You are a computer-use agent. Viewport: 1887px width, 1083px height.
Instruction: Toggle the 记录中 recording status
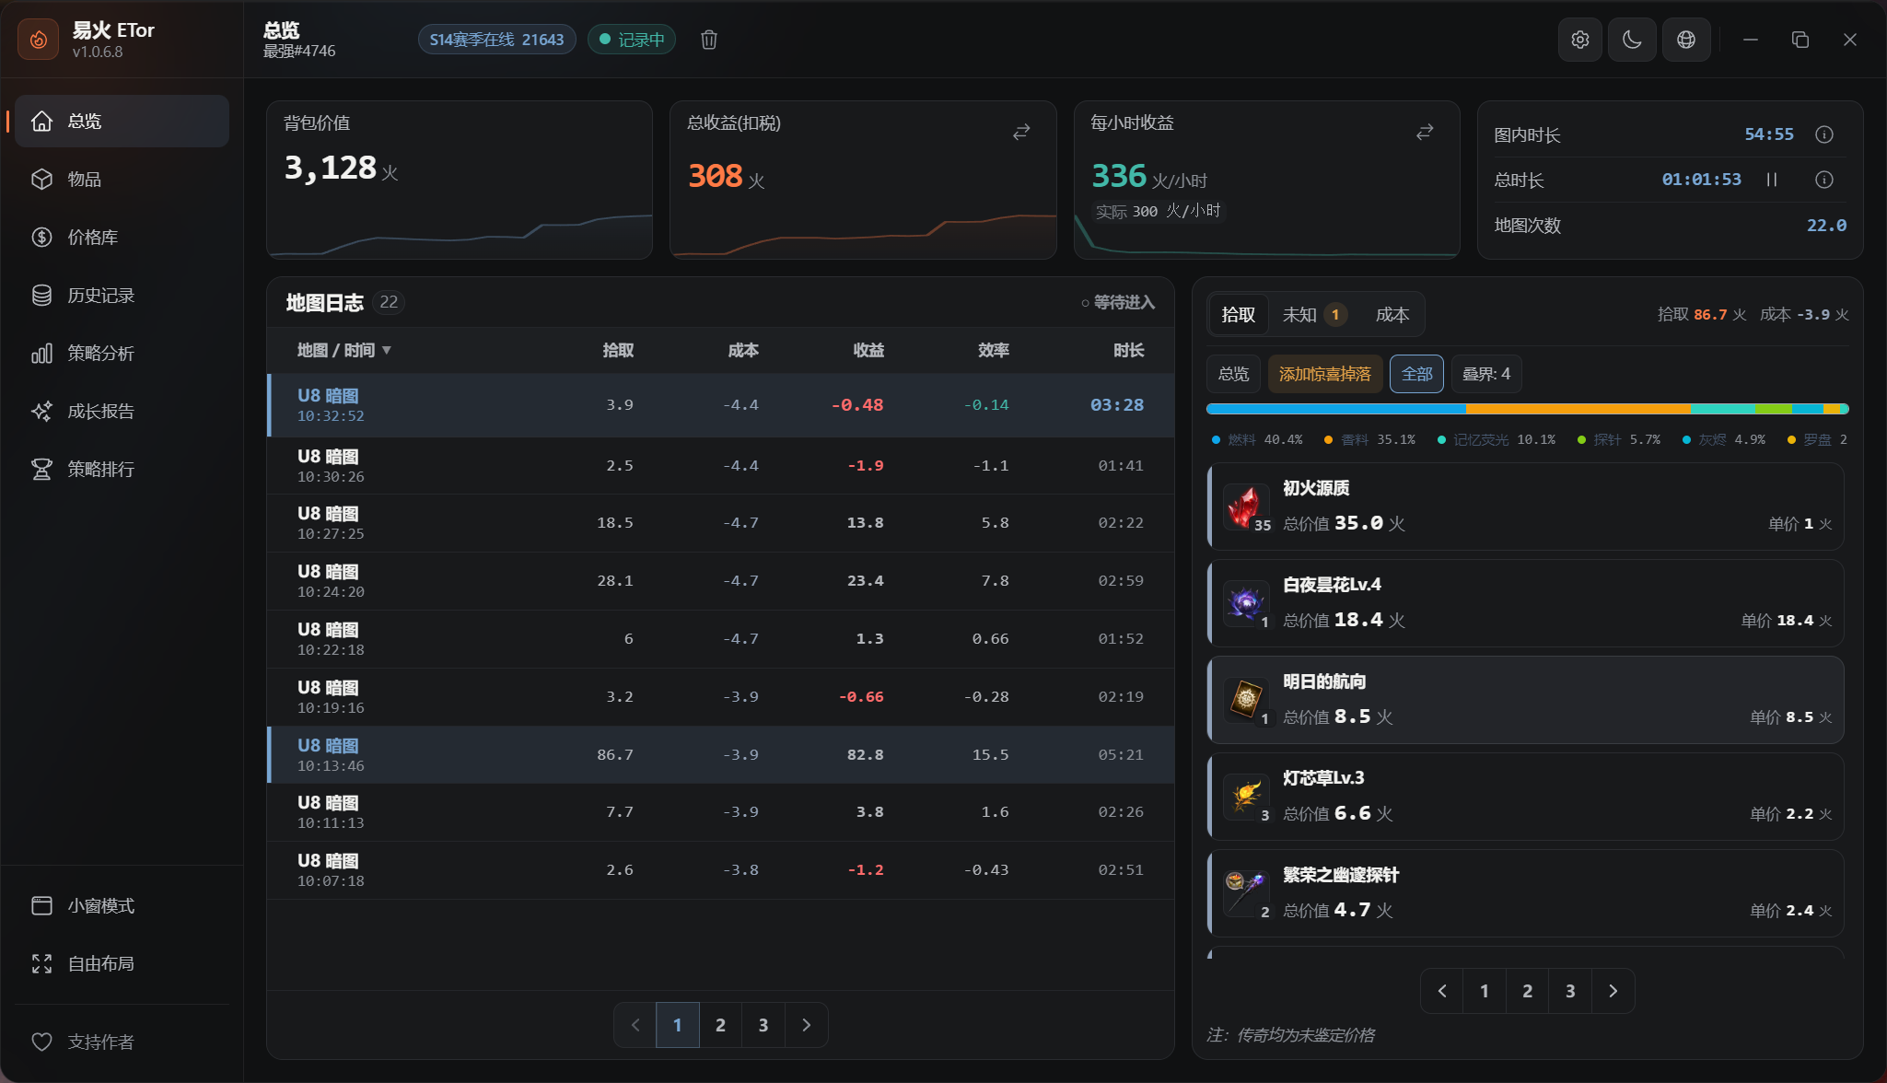click(x=632, y=40)
